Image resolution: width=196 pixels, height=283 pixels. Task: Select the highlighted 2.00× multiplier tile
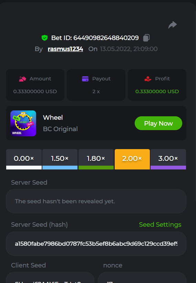point(132,159)
